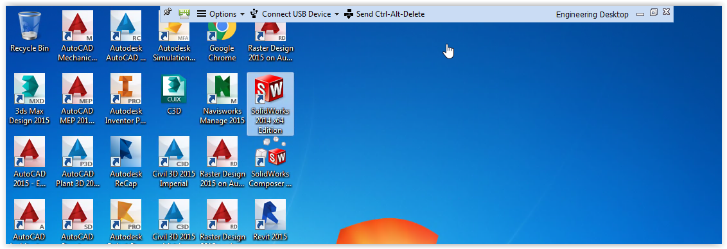The height and width of the screenshot is (249, 727).
Task: Select the AutoCAD shortcut with A badge
Action: point(30,221)
